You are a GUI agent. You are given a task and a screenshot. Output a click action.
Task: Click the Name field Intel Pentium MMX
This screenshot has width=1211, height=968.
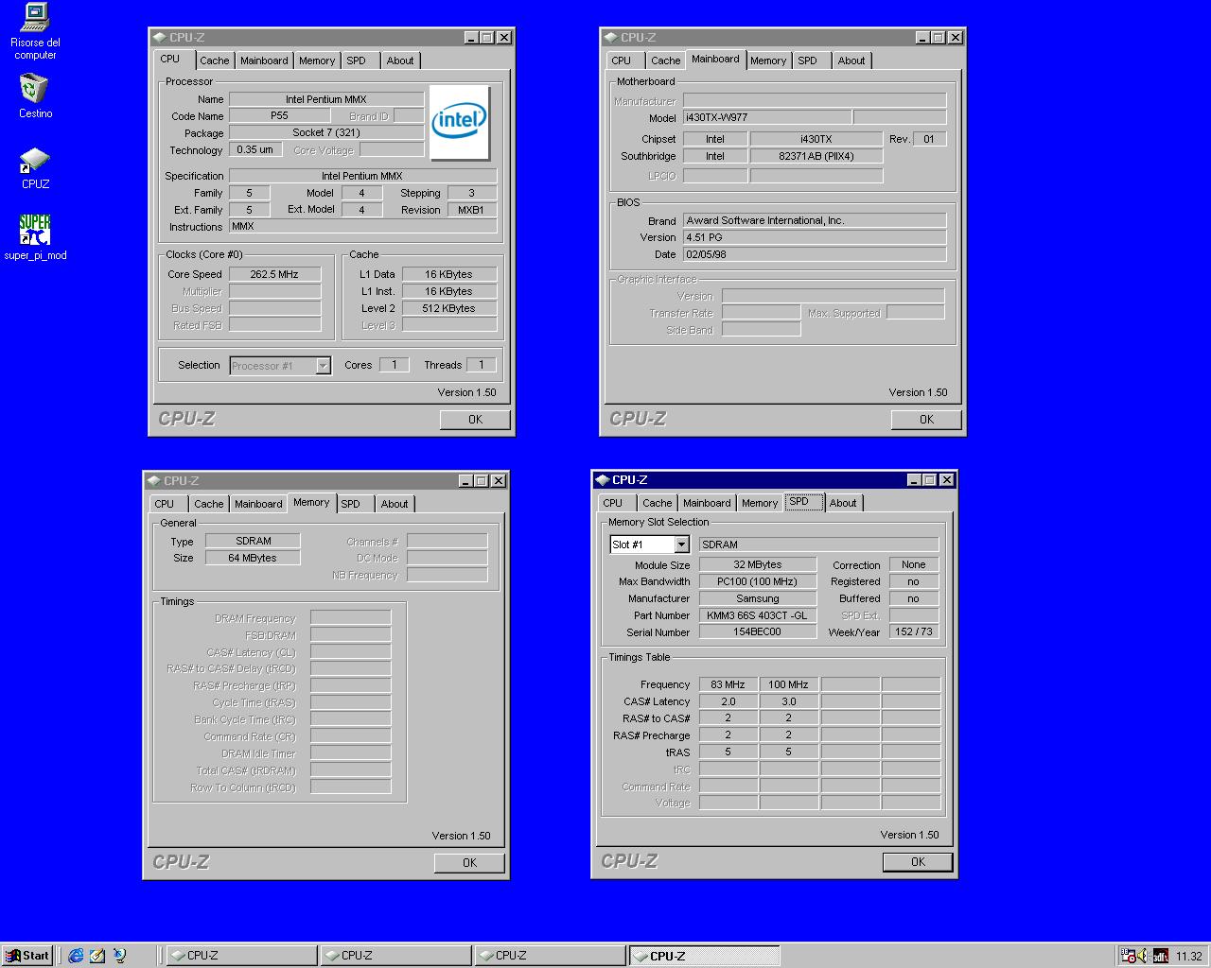[x=326, y=99]
